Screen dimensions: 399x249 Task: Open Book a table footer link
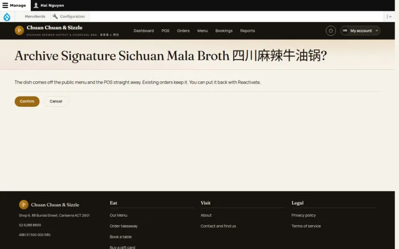point(121,237)
